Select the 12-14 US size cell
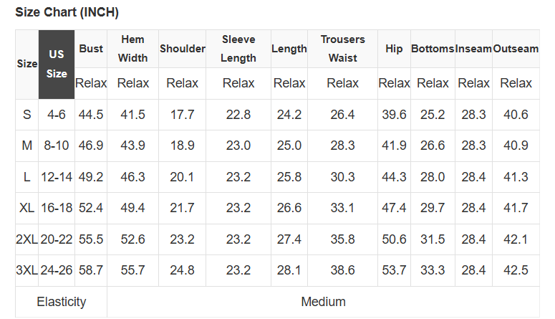This screenshot has width=555, height=319. [x=57, y=177]
